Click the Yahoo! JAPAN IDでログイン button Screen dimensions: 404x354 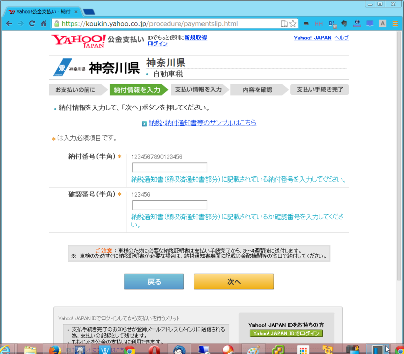pyautogui.click(x=286, y=333)
